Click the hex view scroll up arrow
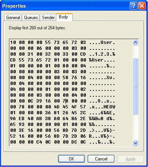Screen dimensions: 148x167 [136, 42]
